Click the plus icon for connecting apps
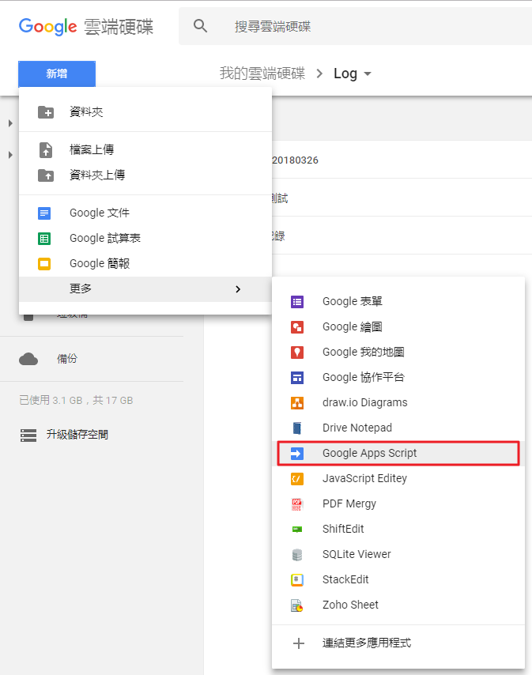This screenshot has width=532, height=675. (299, 643)
